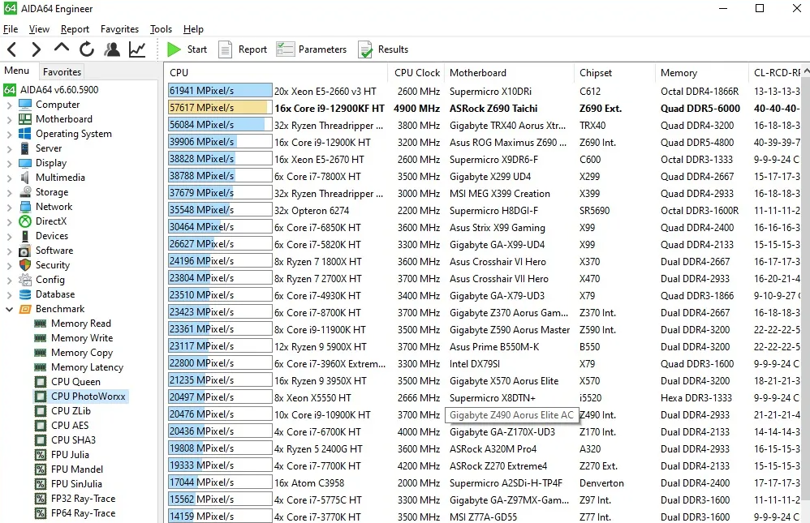Open the user profile toolbar icon
The width and height of the screenshot is (810, 523).
(x=111, y=49)
